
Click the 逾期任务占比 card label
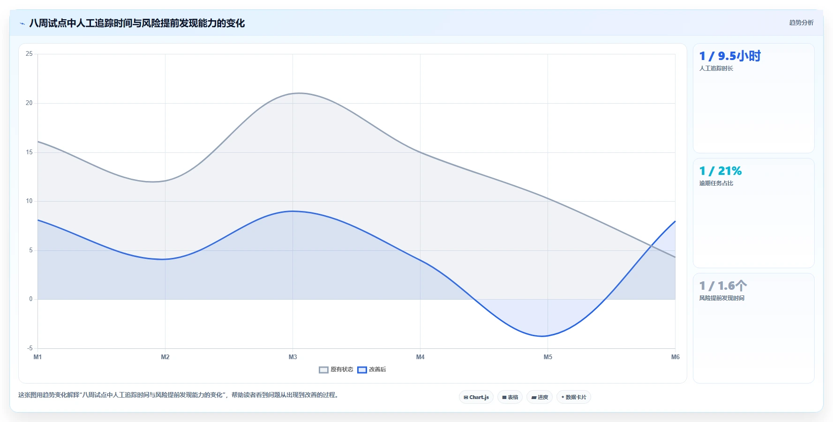coord(716,183)
